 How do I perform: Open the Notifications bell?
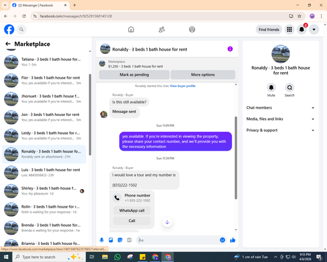[301, 29]
